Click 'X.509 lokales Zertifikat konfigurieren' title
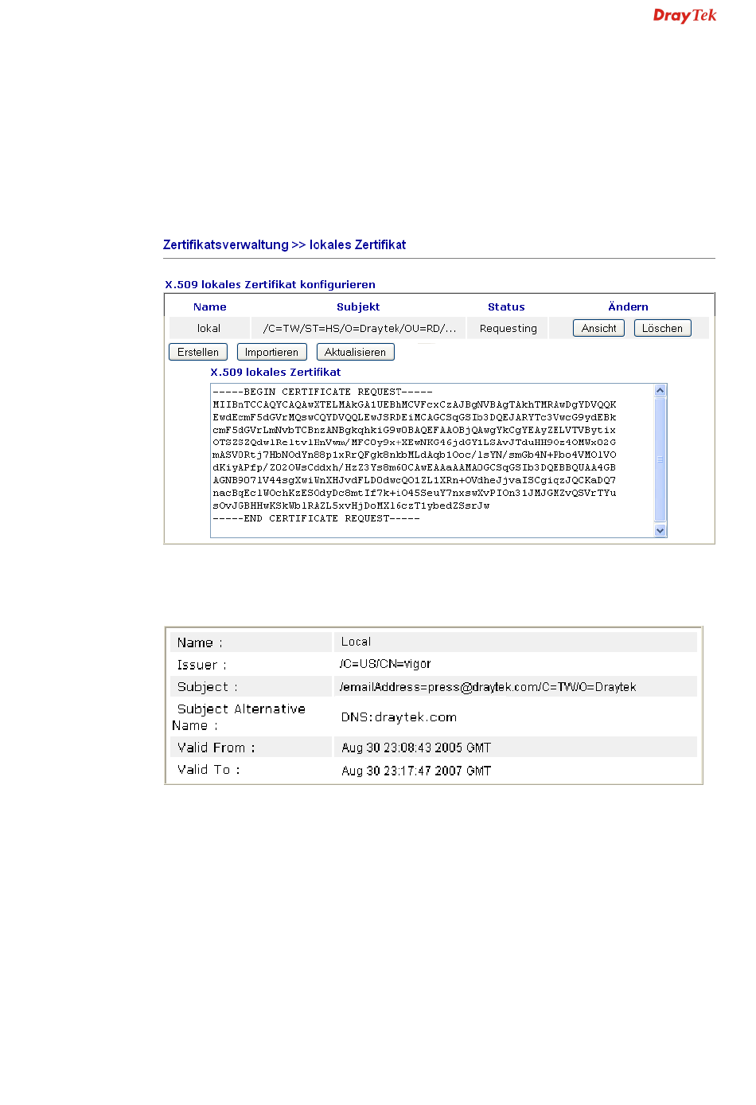Image resolution: width=756 pixels, height=1105 pixels. tap(270, 284)
